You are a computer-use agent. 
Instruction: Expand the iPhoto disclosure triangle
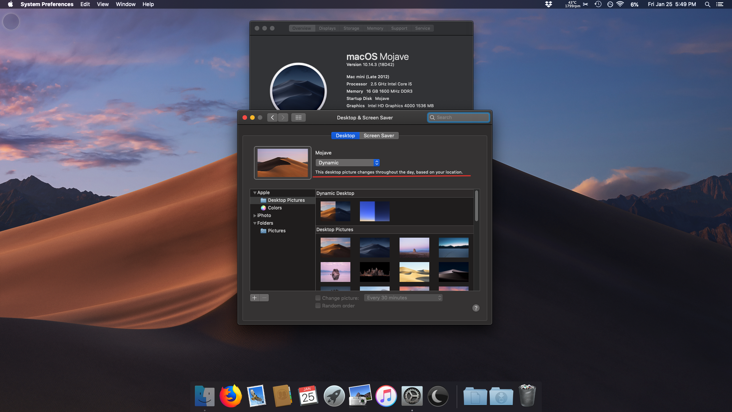[x=255, y=216]
